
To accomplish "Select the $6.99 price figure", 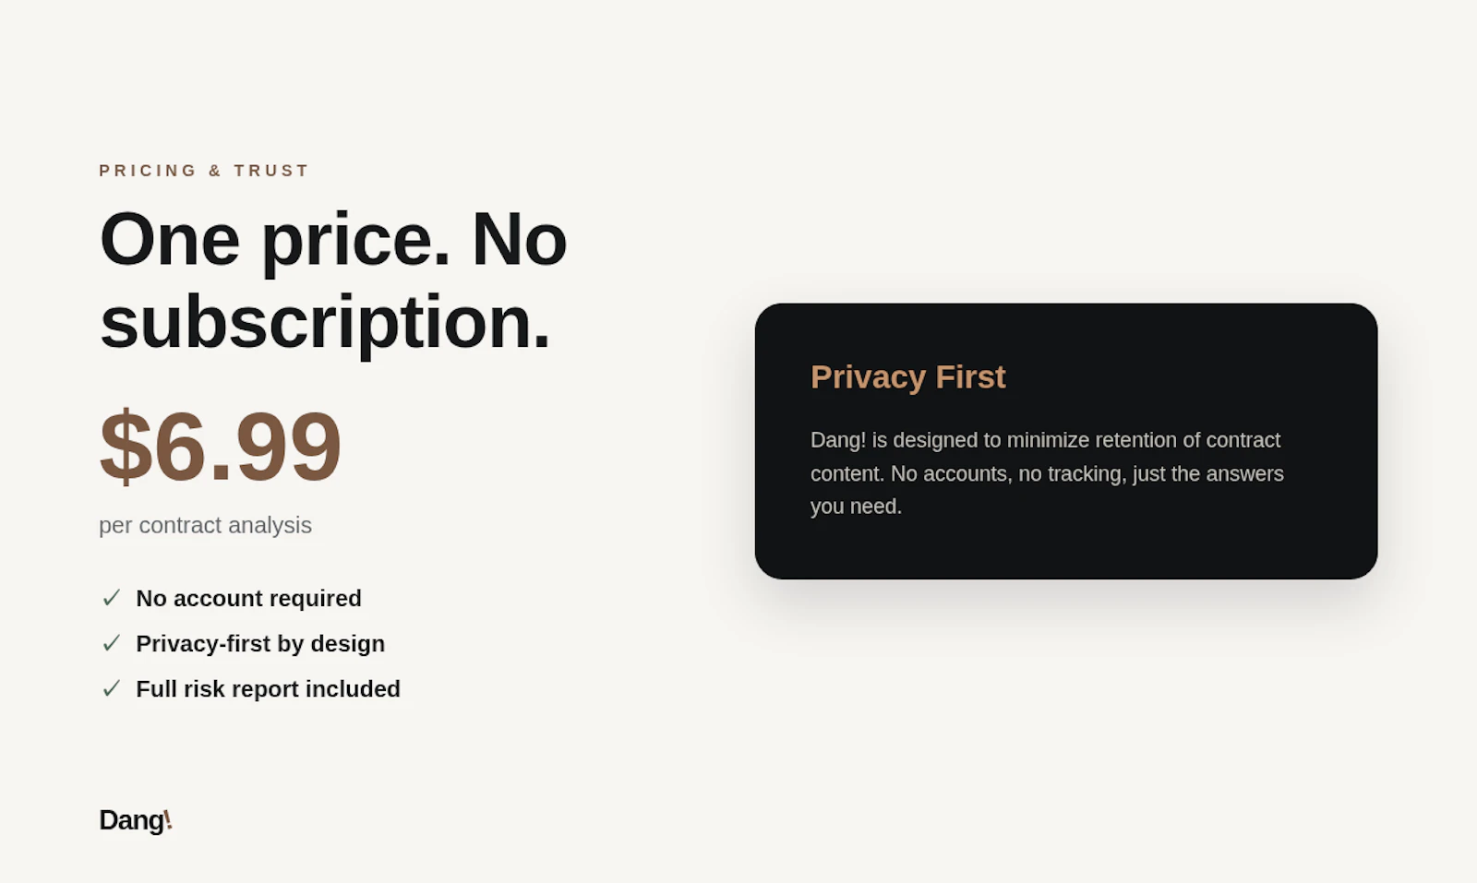I will click(221, 447).
